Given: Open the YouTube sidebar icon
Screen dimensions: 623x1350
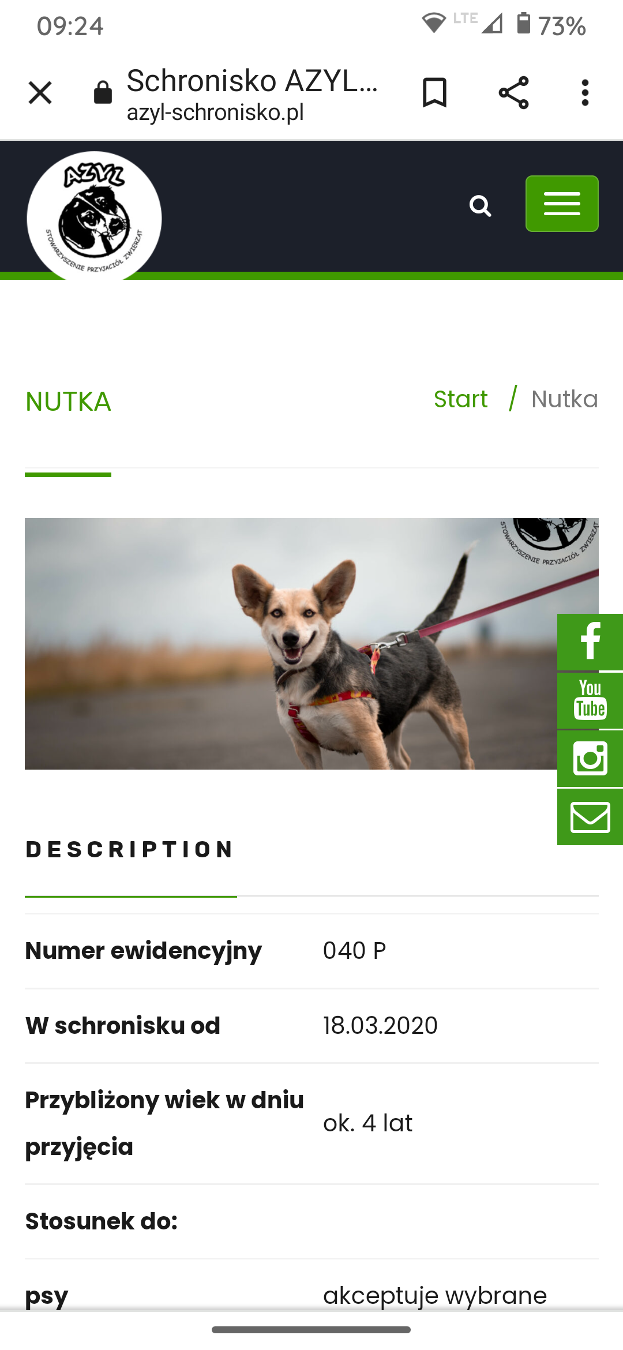Looking at the screenshot, I should 590,700.
